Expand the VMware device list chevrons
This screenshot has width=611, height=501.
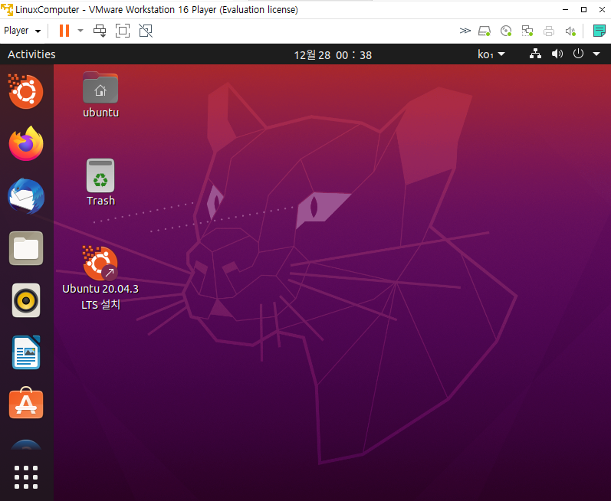click(x=465, y=31)
